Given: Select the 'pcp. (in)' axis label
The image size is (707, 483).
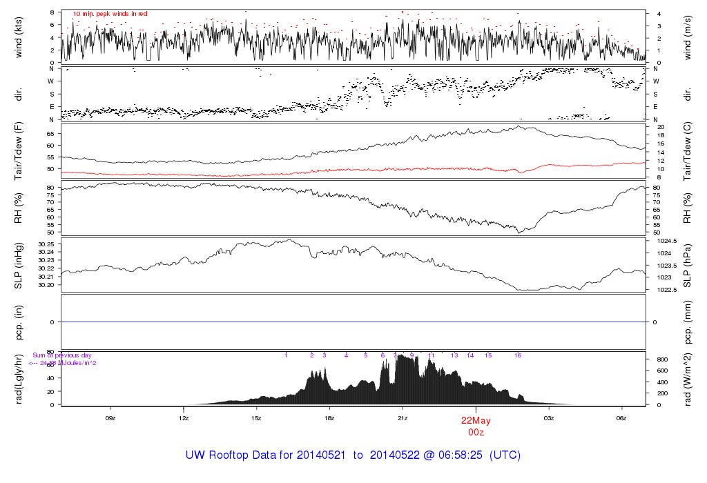Looking at the screenshot, I should coord(19,322).
